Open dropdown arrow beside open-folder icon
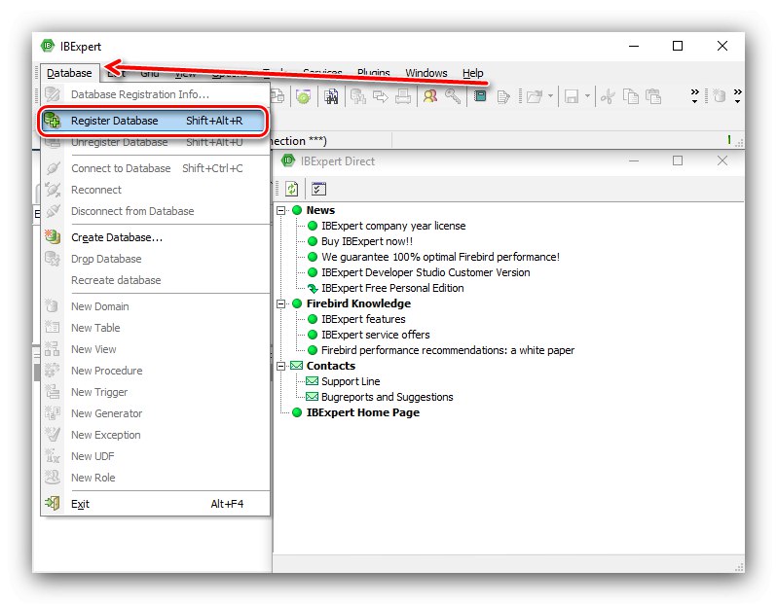 pos(550,96)
